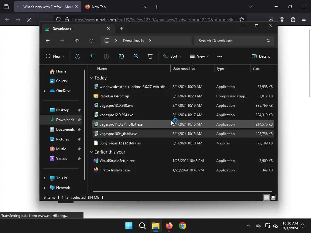Open the Sort dropdown menu
This screenshot has height=233, width=311.
[172, 56]
